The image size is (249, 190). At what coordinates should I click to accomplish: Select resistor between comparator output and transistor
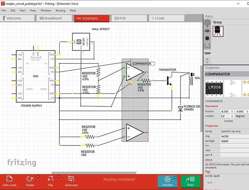pos(146,81)
